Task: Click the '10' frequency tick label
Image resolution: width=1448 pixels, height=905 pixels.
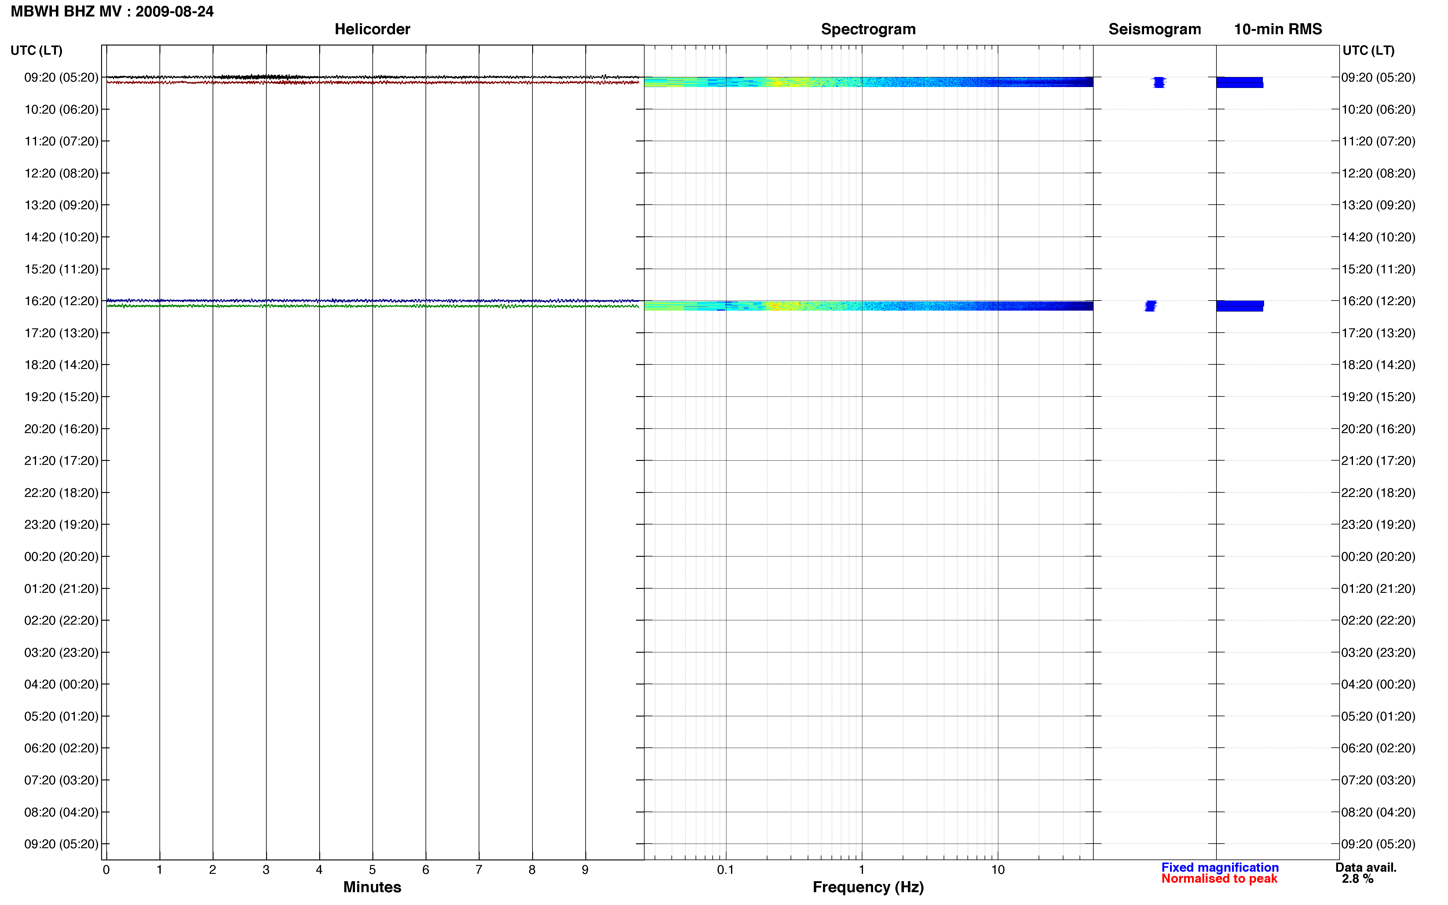Action: click(x=997, y=870)
